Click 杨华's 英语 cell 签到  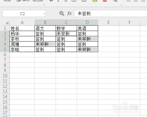pyautogui.click(x=87, y=34)
